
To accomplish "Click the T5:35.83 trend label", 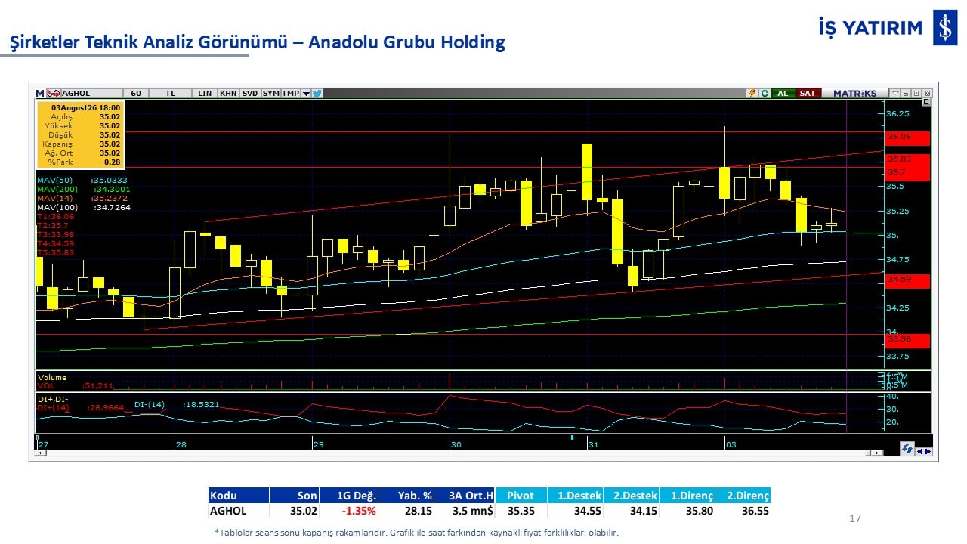I will point(55,253).
